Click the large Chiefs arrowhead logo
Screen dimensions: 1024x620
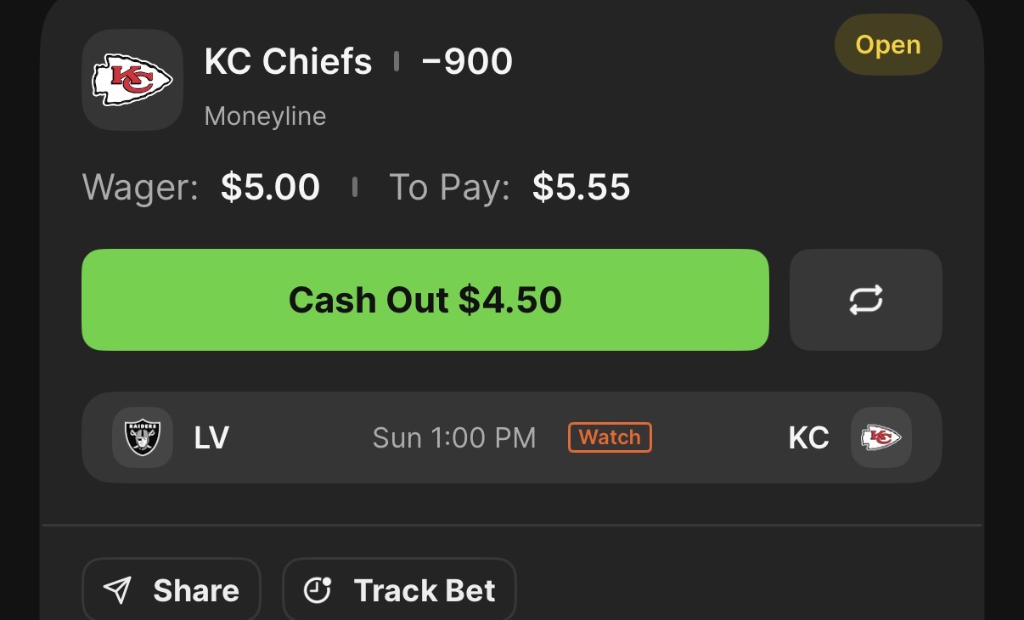coord(132,80)
